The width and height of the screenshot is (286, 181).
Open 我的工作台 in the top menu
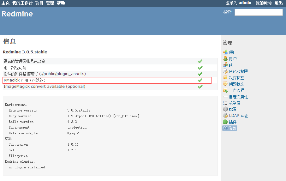22,3
